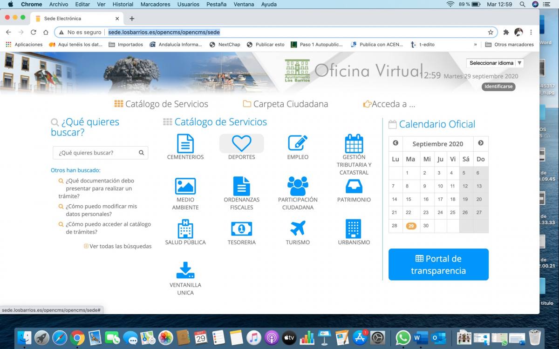This screenshot has width=559, height=349.
Task: Open the Cementerios service icon
Action: [185, 144]
